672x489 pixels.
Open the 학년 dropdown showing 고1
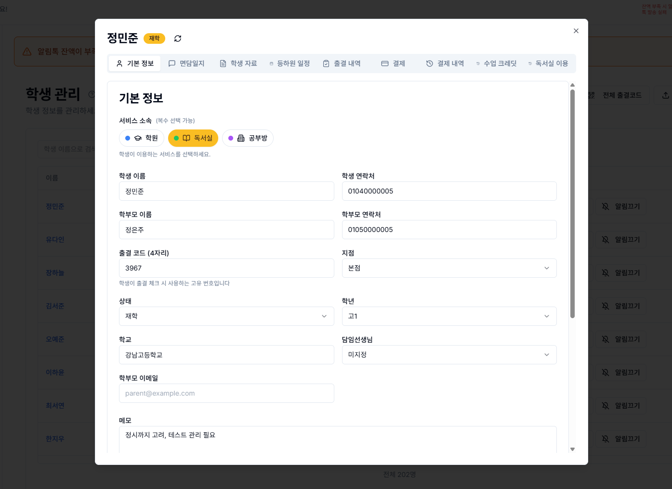click(449, 316)
